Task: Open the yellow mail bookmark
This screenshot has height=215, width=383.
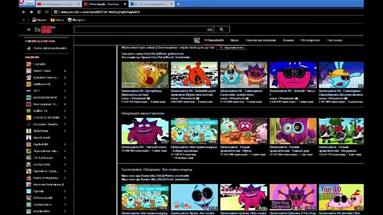Action: 57,20
